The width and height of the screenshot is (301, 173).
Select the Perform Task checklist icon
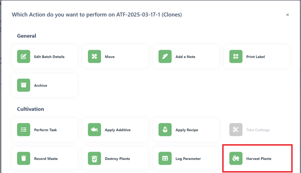[x=24, y=129]
